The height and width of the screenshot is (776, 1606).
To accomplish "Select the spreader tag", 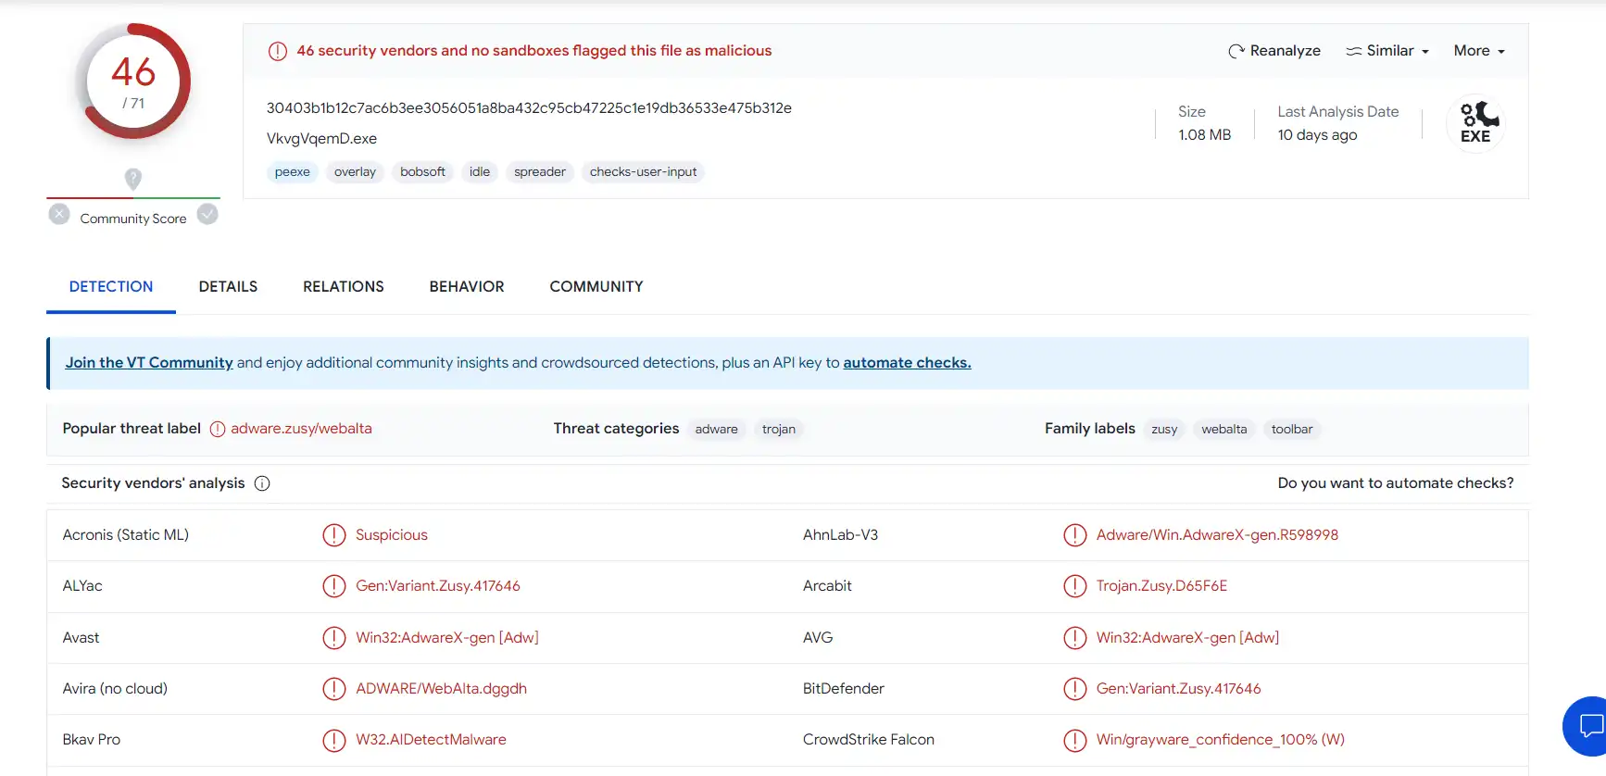I will (540, 172).
